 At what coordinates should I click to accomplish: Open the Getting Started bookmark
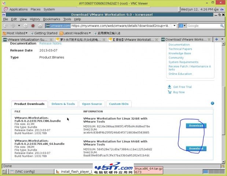tap(44, 33)
